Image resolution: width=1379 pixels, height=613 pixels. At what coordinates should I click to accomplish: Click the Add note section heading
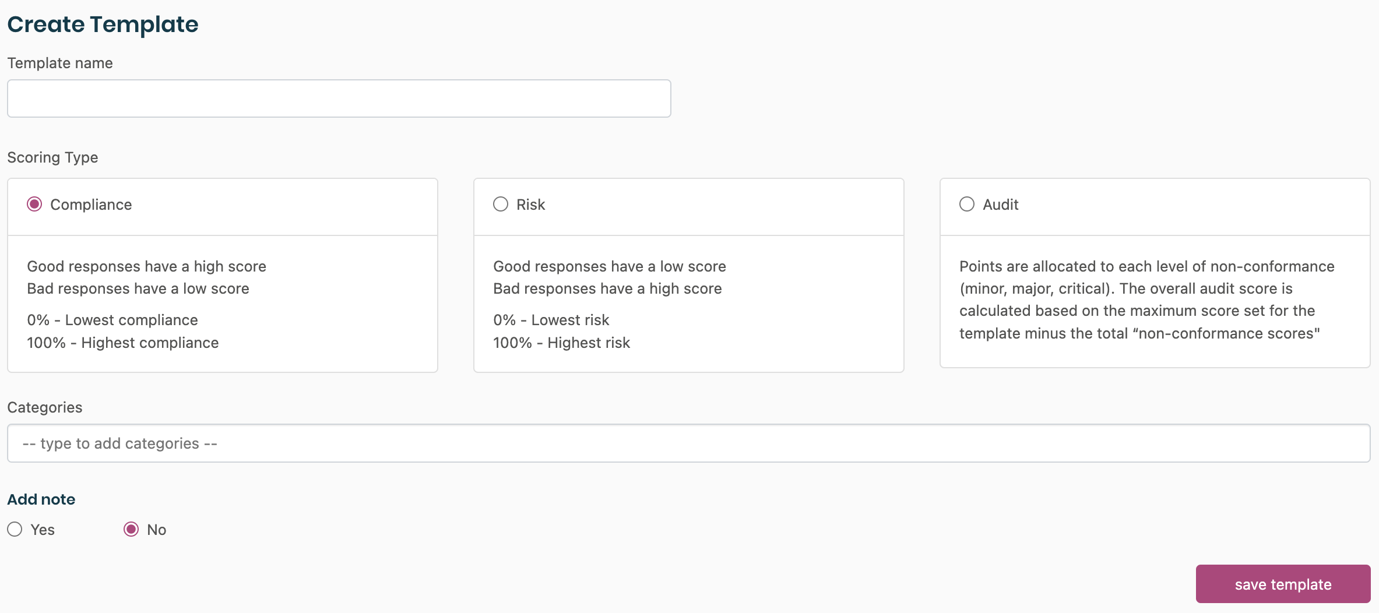pos(41,499)
